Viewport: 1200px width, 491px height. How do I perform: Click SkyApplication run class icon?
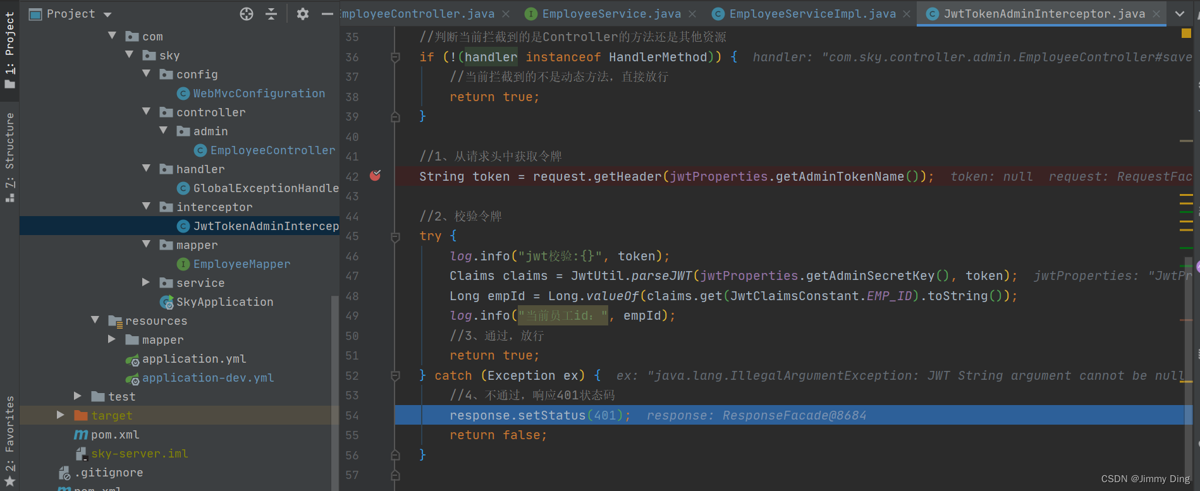167,302
